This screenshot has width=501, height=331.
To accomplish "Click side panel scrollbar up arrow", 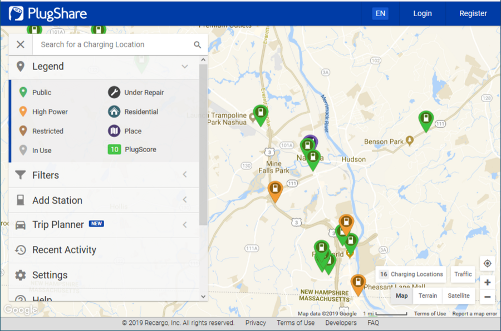I will (x=203, y=60).
